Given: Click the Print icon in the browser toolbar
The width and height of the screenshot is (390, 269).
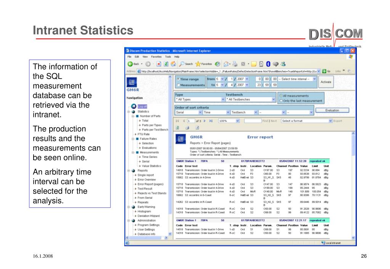Looking at the screenshot, I should point(235,64).
